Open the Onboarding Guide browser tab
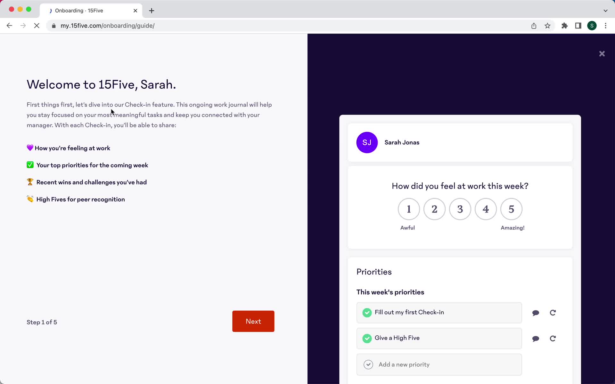Image resolution: width=615 pixels, height=384 pixels. coord(88,10)
